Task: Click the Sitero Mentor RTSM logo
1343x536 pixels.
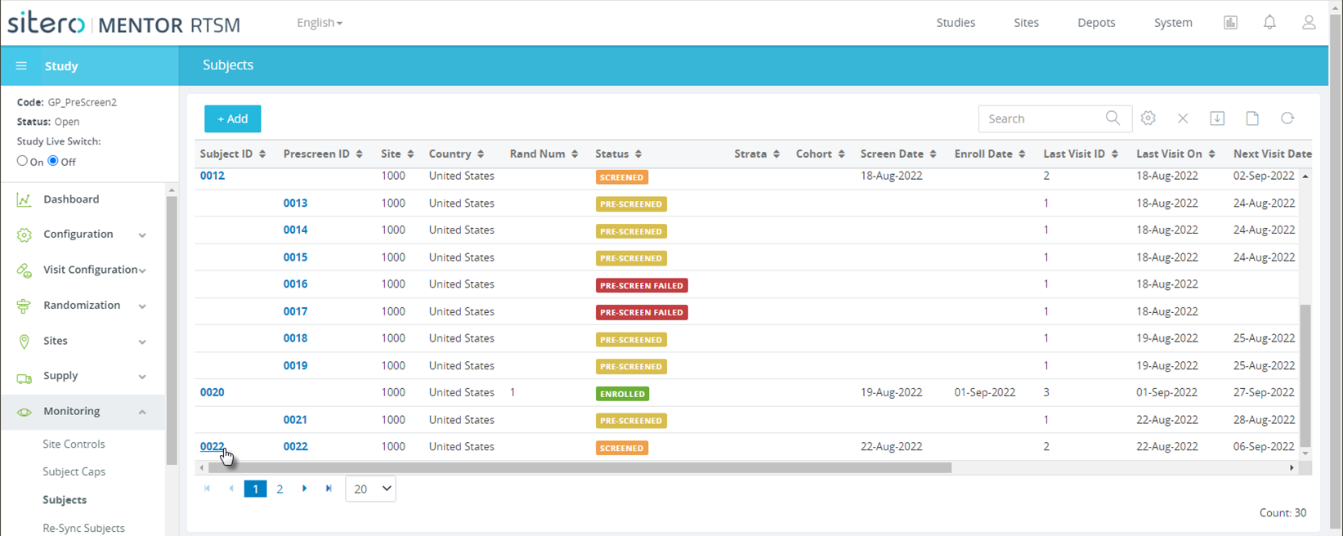Action: pyautogui.click(x=124, y=23)
